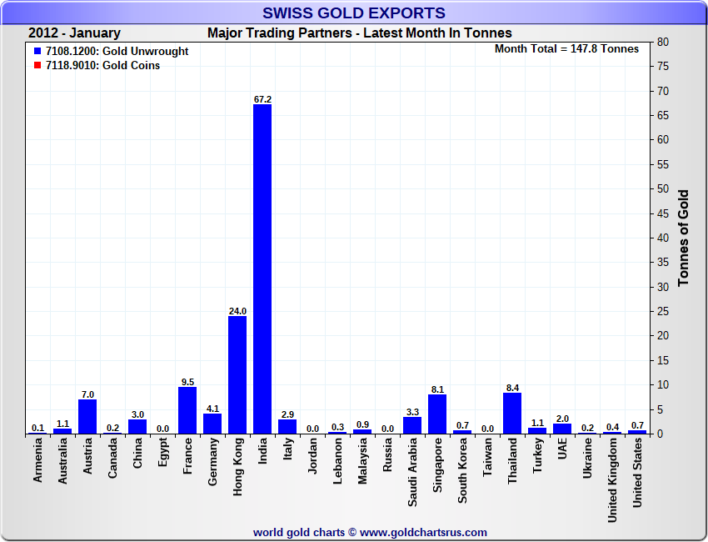The width and height of the screenshot is (708, 542).
Task: Click the France bar
Action: tap(187, 410)
